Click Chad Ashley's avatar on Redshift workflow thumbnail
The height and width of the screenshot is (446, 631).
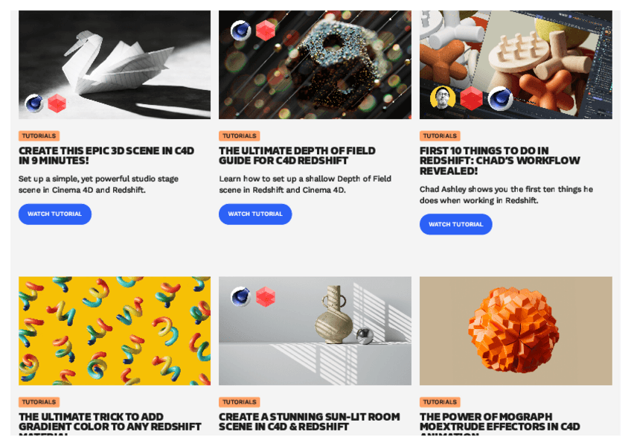[x=443, y=98]
